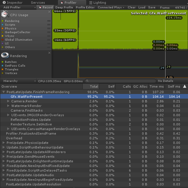188x188 pixels.
Task: Close the Rendering profiler module
Action: click(x=49, y=53)
